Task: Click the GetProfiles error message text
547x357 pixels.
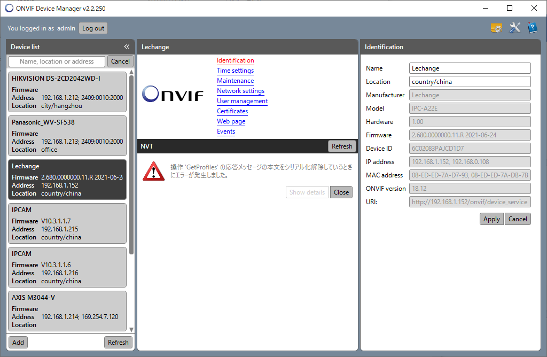Action: 261,171
